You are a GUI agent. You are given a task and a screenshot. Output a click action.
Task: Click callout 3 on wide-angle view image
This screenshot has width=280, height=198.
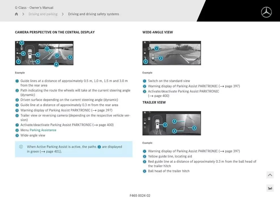click(146, 62)
